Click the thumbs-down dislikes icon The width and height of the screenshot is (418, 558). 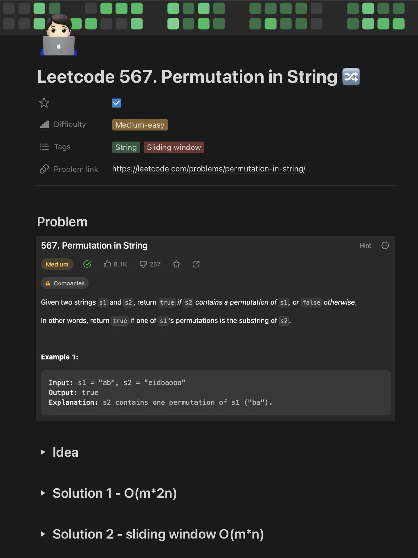[x=143, y=264]
